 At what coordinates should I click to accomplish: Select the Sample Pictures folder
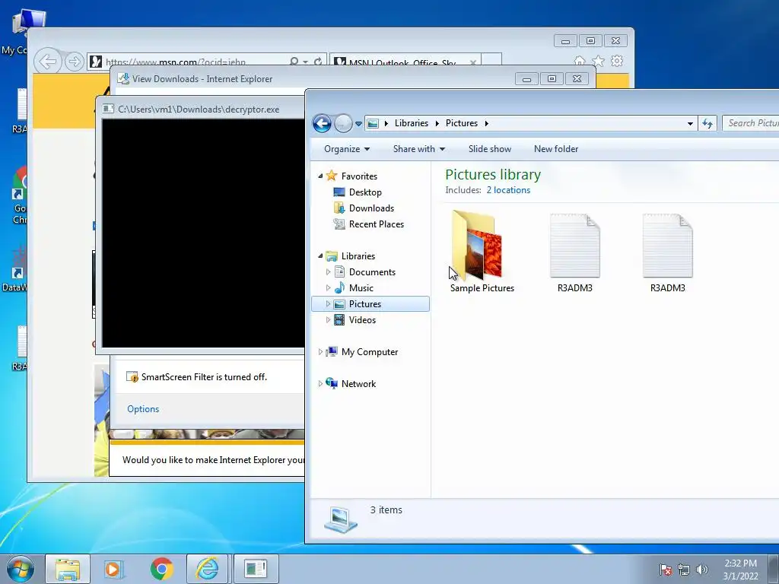(x=482, y=251)
